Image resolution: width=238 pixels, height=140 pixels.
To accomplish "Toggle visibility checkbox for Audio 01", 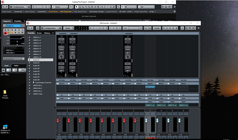I will tap(29, 60).
